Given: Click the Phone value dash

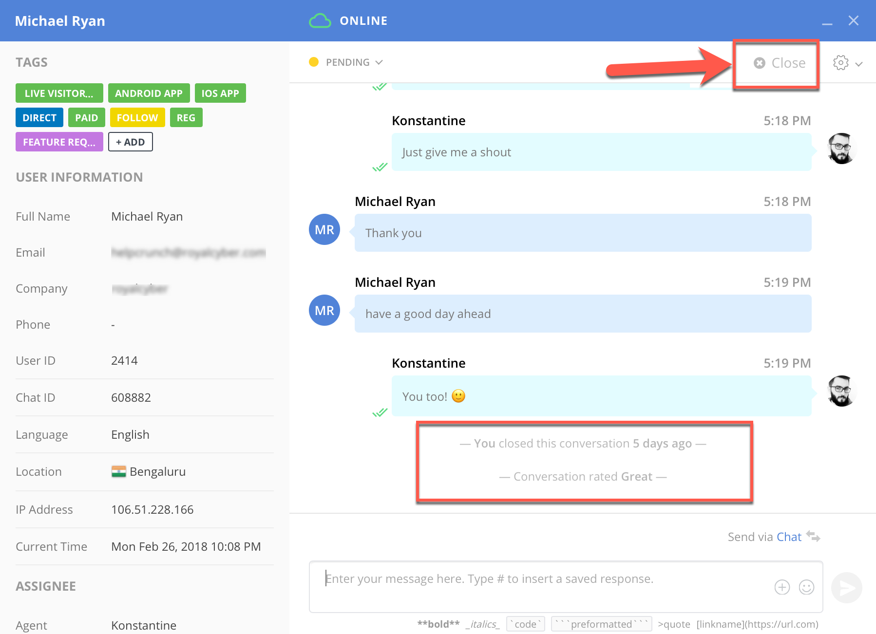Looking at the screenshot, I should pos(113,324).
